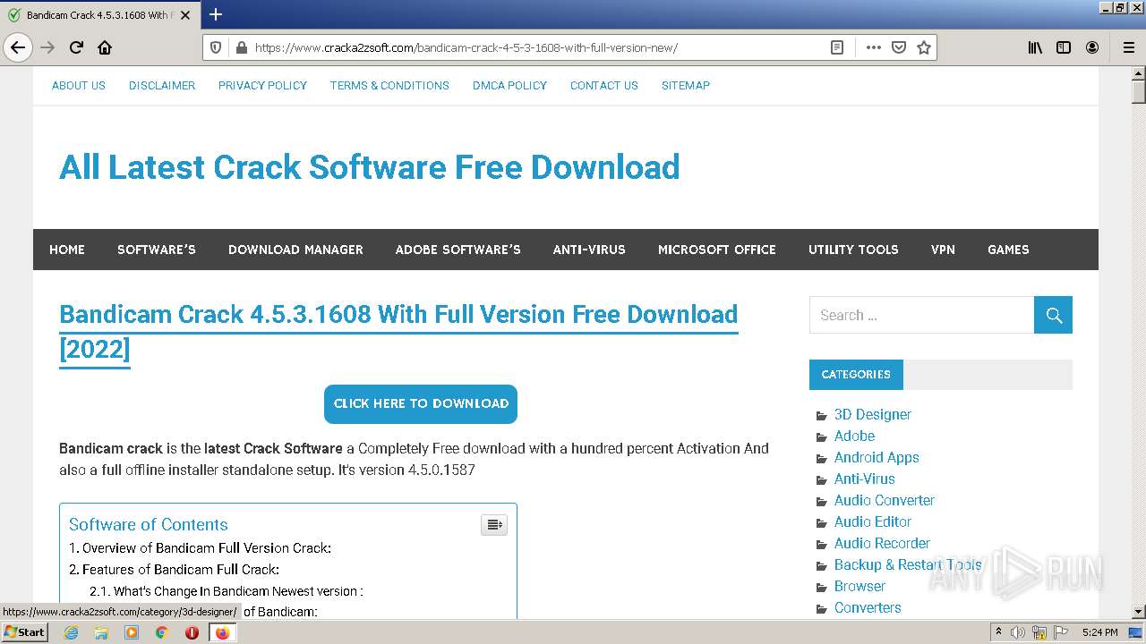Screen dimensions: 1146x644
Task: Select MICROSOFT OFFICE menu item
Action: pyautogui.click(x=717, y=250)
